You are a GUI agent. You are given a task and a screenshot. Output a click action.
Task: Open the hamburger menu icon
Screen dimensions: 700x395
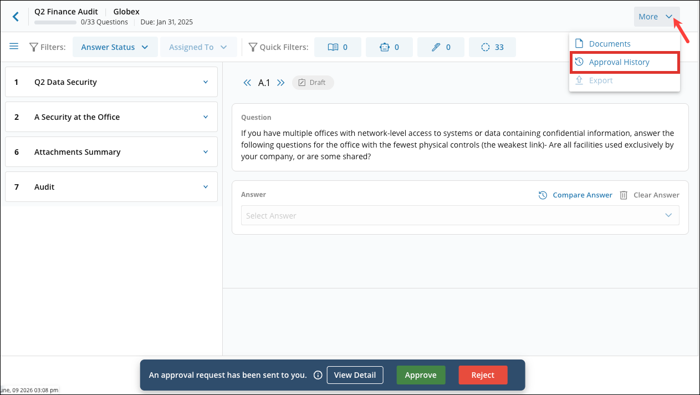pos(14,47)
